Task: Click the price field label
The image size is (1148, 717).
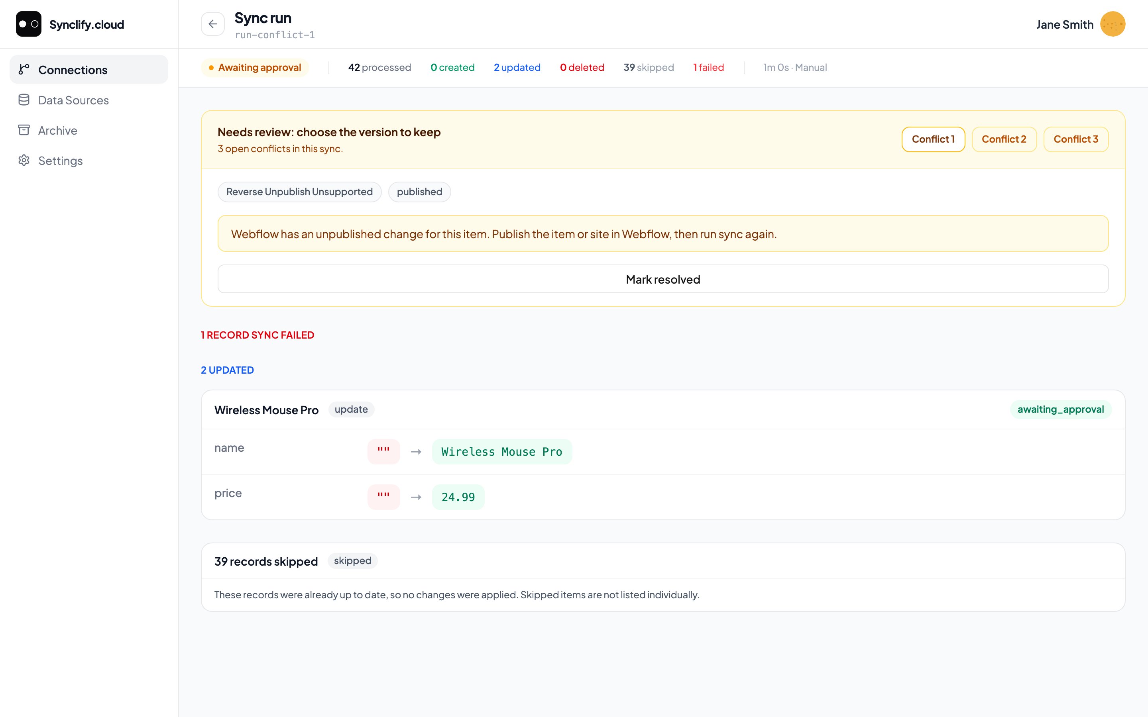Action: (x=228, y=494)
